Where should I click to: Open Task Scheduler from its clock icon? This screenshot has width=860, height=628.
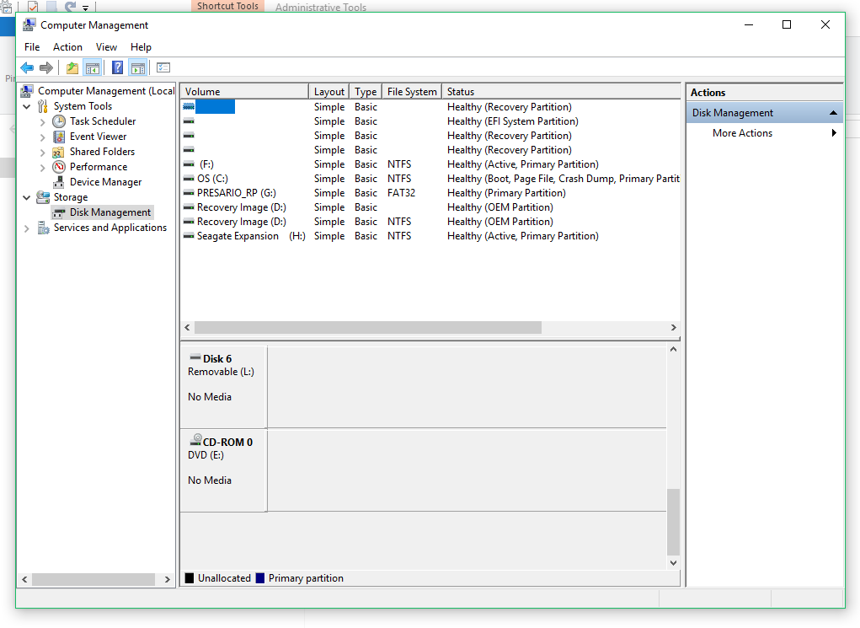59,121
